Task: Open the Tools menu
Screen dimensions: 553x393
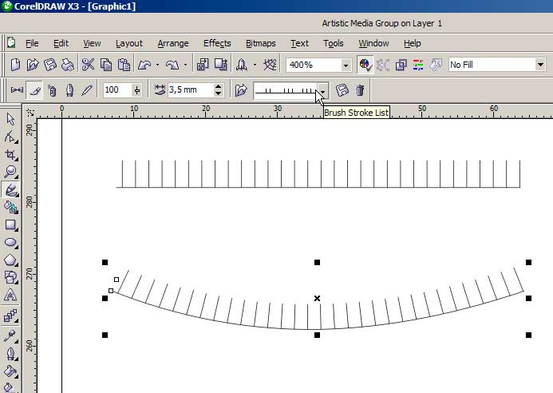Action: coord(334,43)
